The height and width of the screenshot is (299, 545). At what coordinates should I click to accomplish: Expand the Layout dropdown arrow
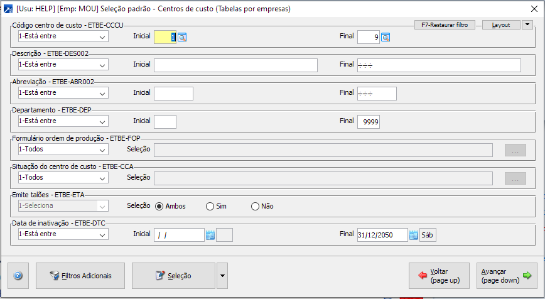tap(527, 24)
